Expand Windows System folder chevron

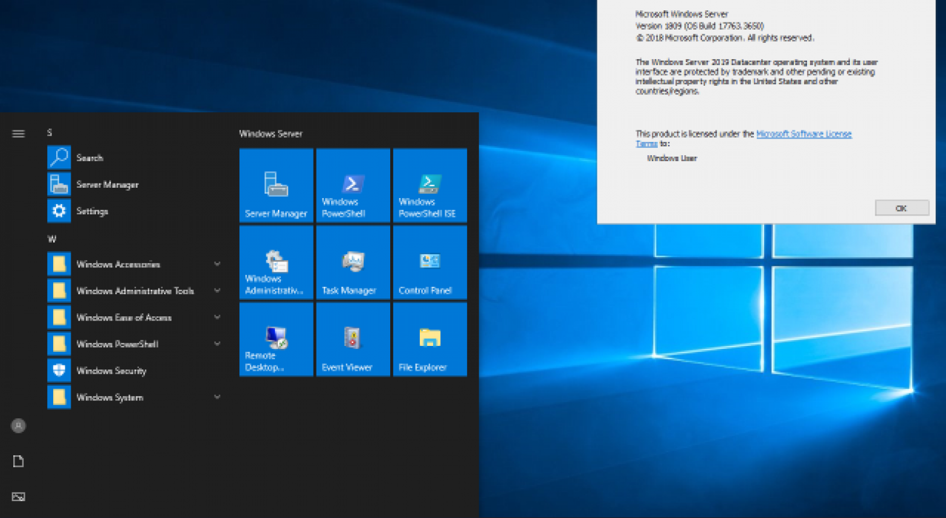[x=217, y=397]
